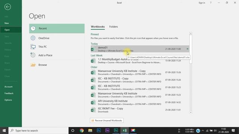This screenshot has height=134, width=239.
Task: Open Mansarovar University KB Institute from 15:23
Action: point(140,95)
